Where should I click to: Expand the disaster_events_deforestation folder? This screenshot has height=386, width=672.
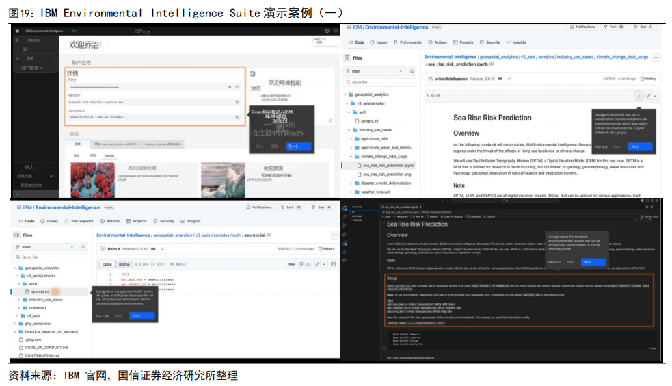tap(351, 183)
